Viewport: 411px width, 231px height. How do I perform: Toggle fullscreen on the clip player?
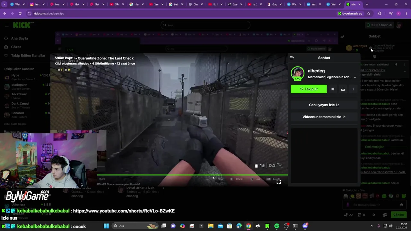point(279,182)
